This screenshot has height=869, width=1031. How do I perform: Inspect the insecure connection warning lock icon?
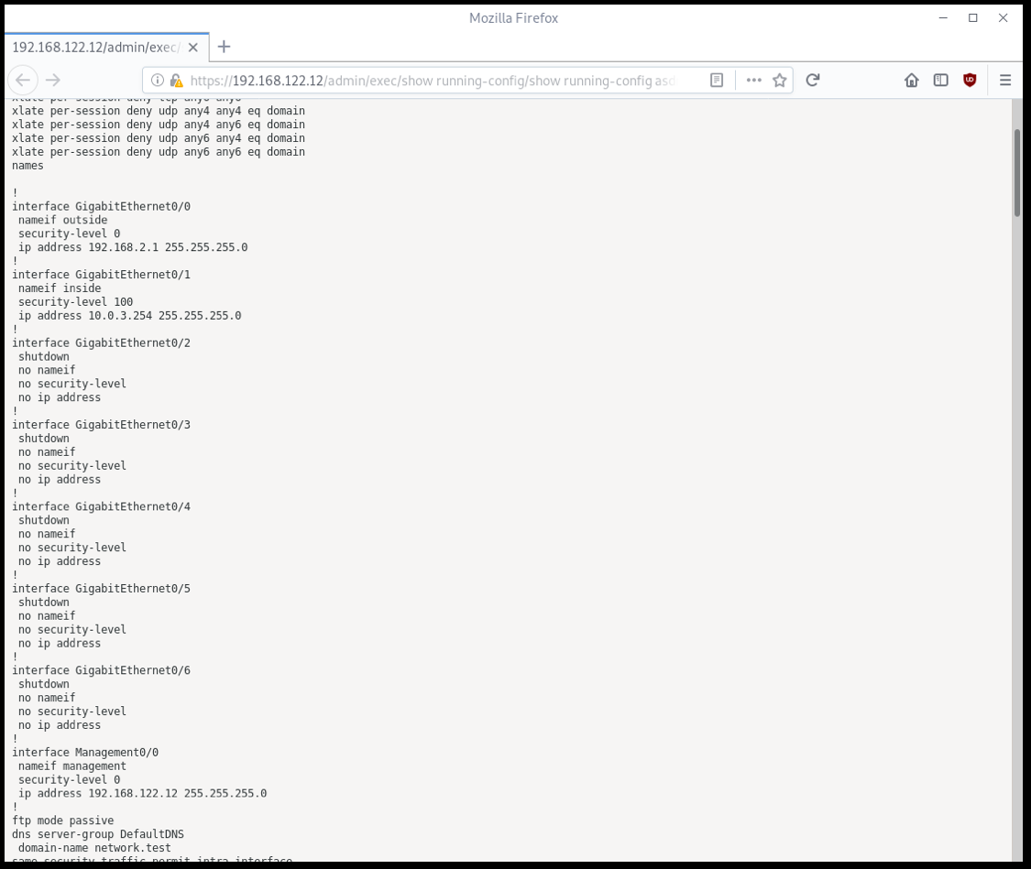[176, 80]
